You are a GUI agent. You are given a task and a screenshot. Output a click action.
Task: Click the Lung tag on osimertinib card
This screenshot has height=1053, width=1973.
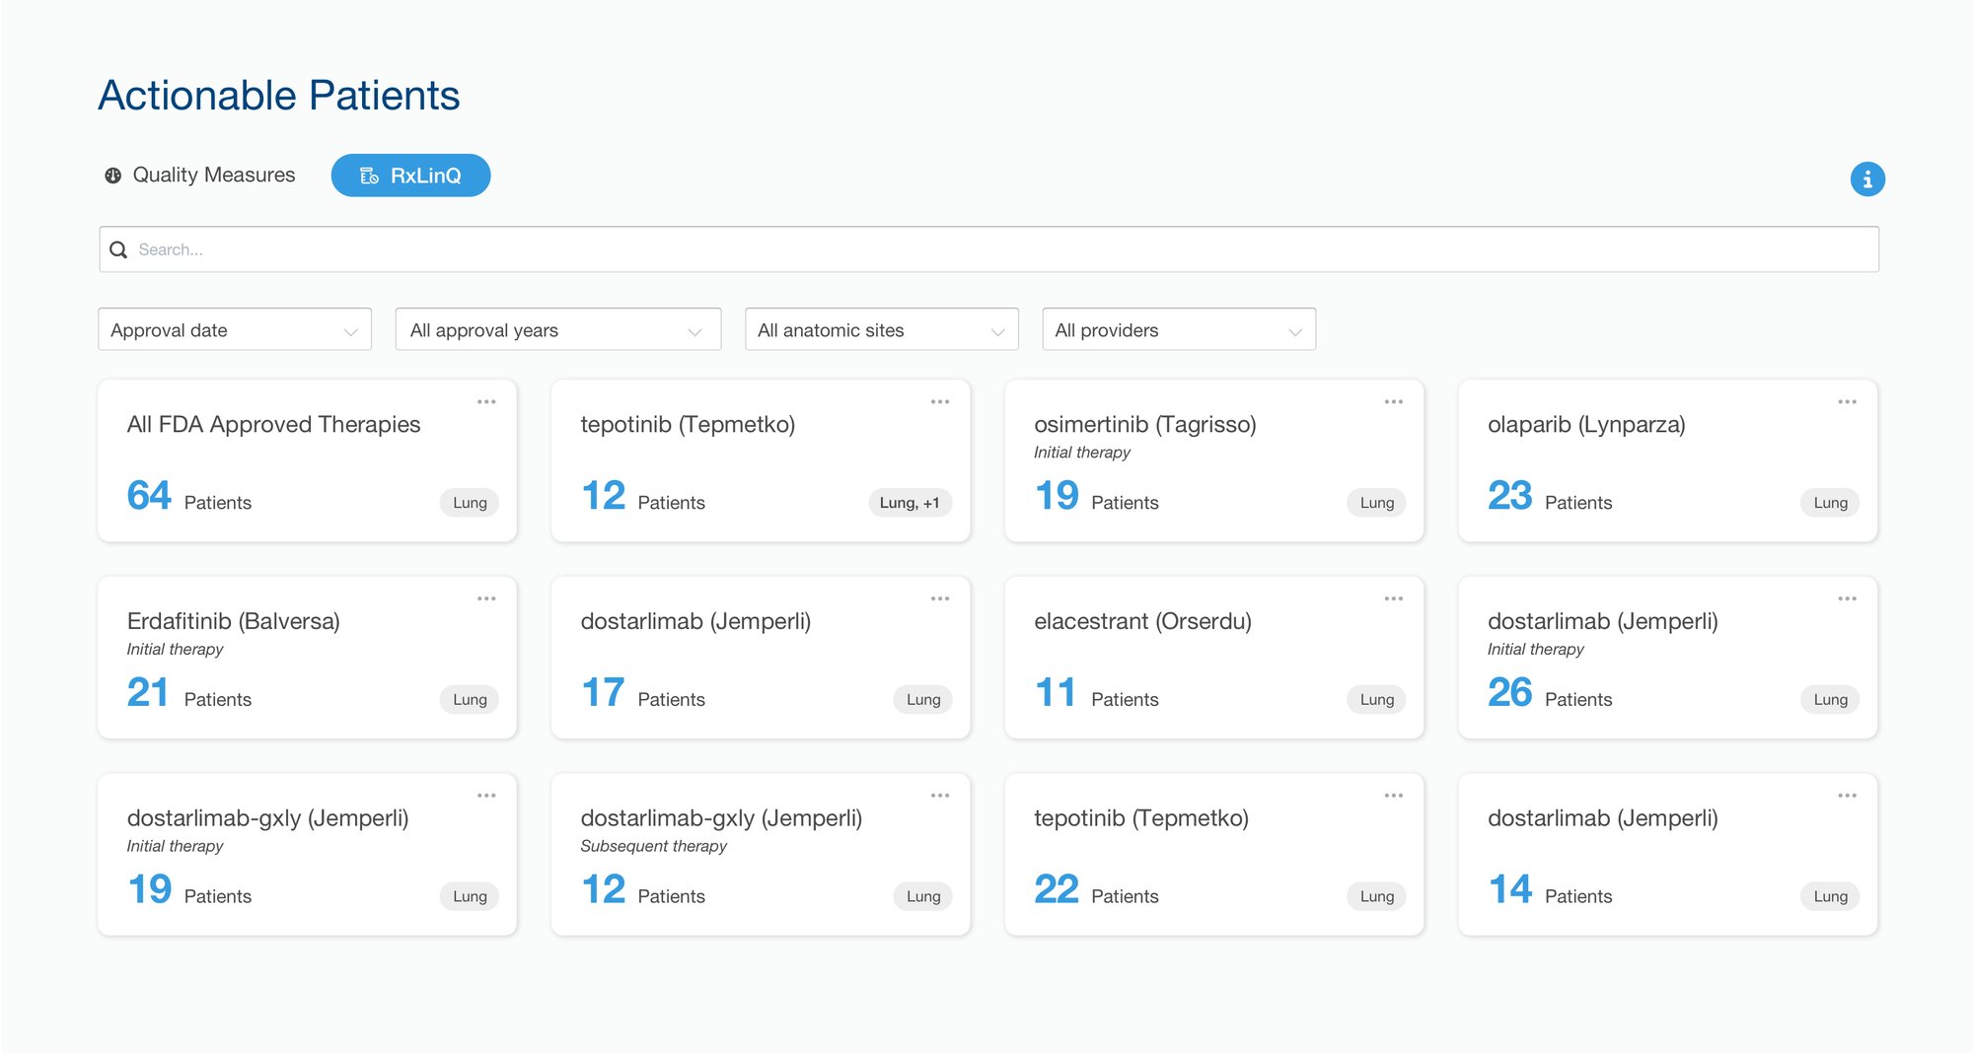tap(1376, 503)
